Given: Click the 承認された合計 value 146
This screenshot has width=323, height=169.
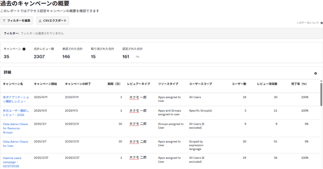Looking at the screenshot, I should [x=66, y=57].
